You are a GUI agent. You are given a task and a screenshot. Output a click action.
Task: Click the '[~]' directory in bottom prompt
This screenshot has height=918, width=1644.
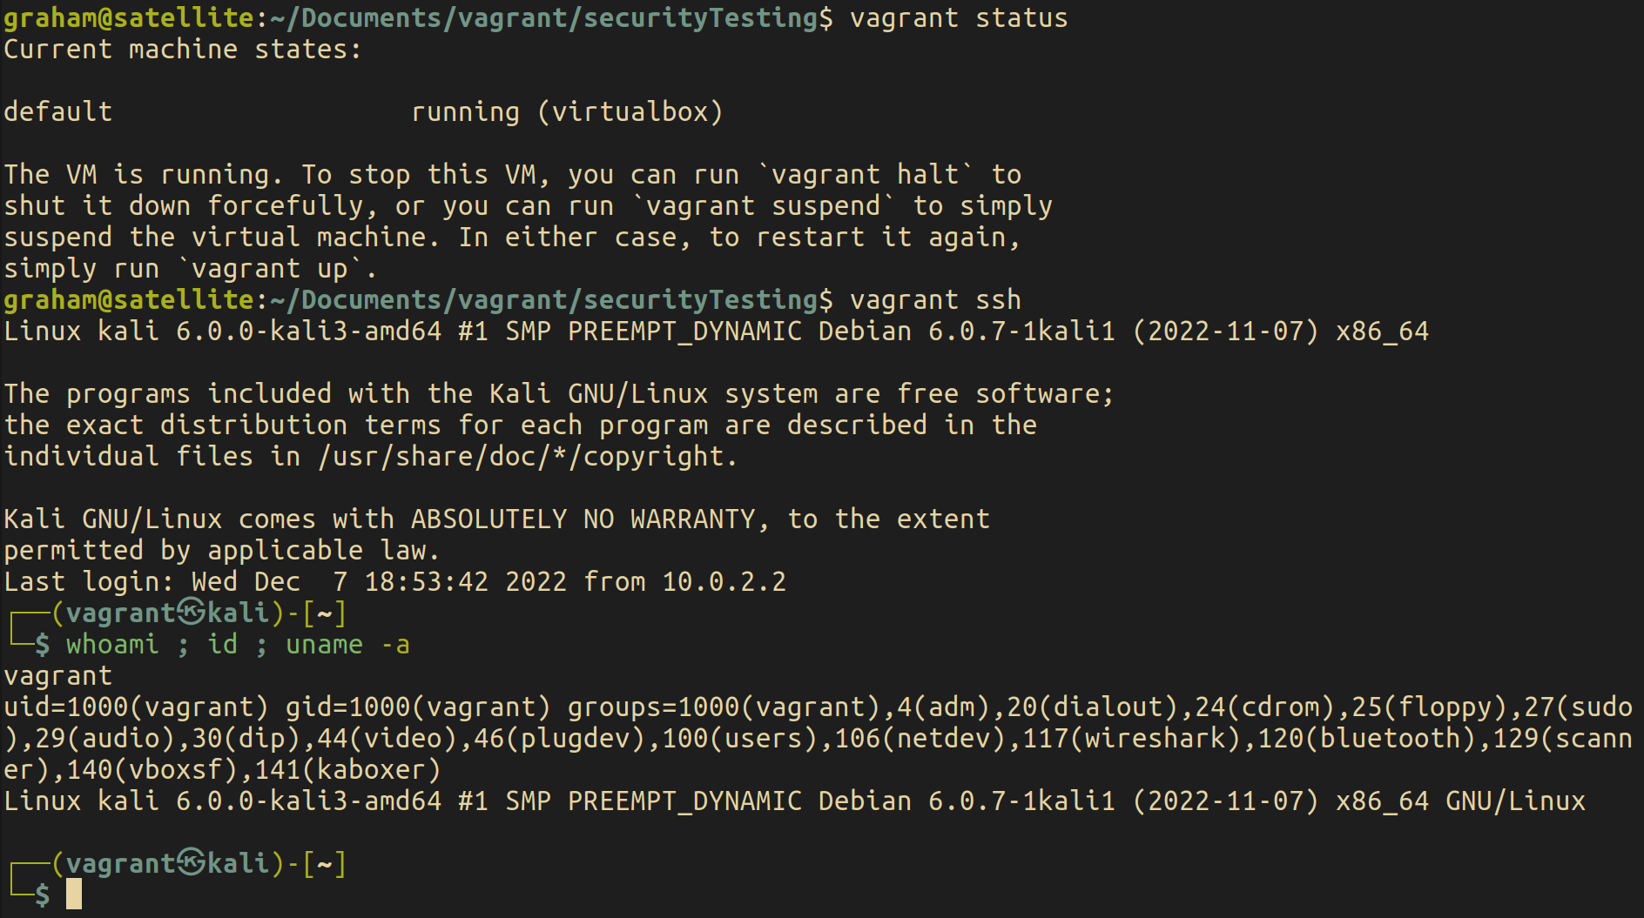point(325,864)
